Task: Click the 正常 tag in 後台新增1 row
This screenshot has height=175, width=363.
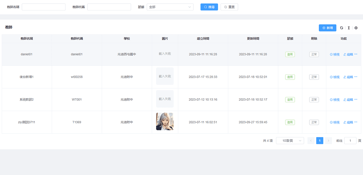Action: pos(314,77)
